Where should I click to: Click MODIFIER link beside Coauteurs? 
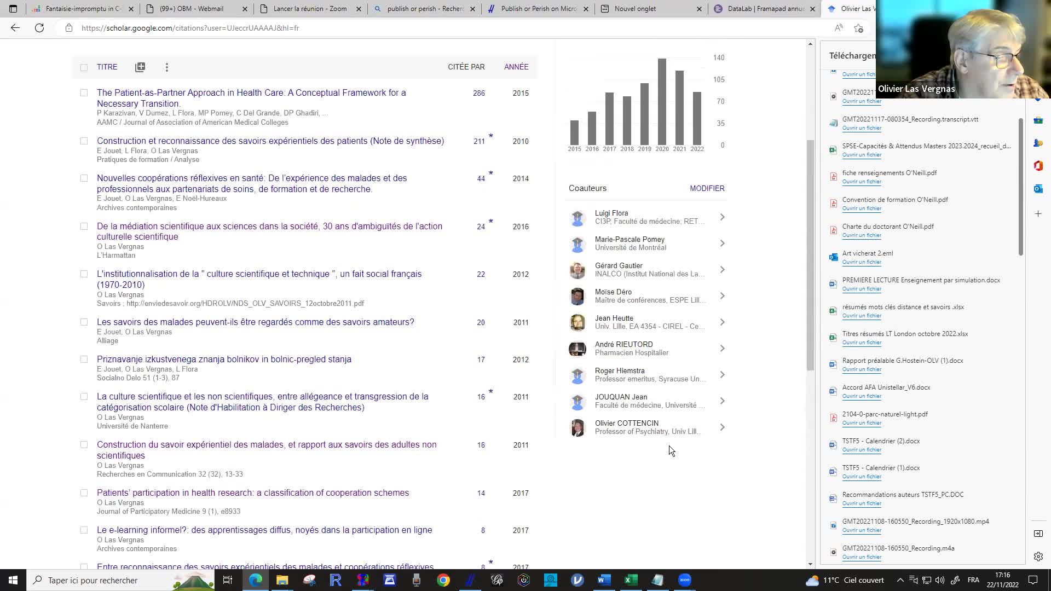pos(707,188)
